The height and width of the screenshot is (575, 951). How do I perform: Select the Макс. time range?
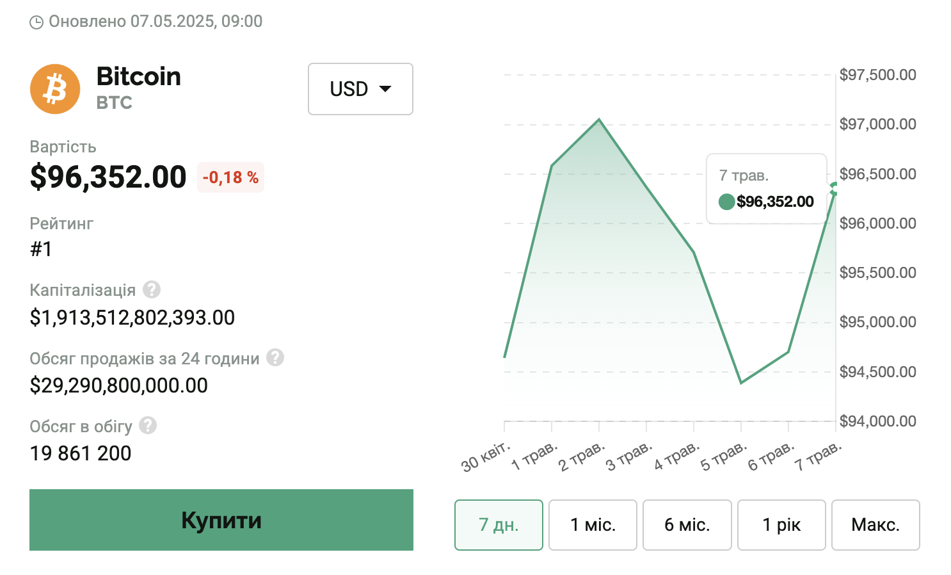875,525
